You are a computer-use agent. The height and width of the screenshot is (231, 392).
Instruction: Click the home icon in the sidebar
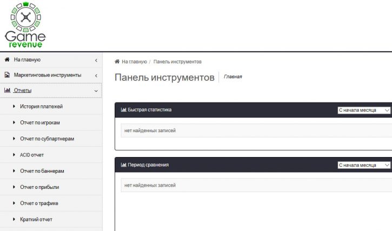pyautogui.click(x=7, y=59)
